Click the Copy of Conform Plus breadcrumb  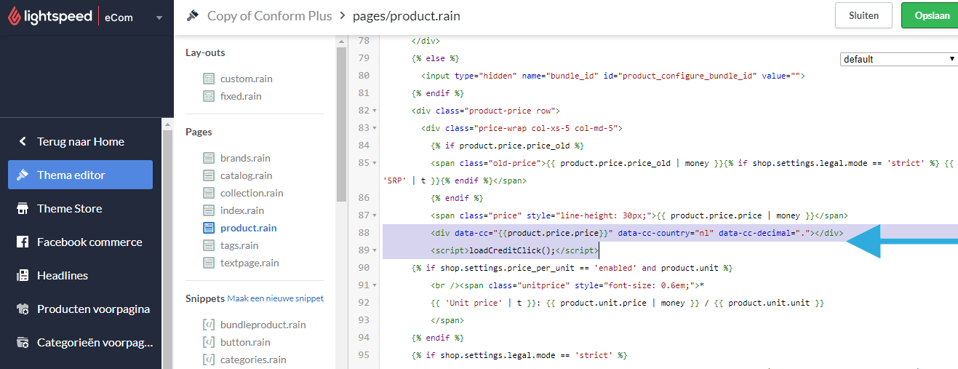pos(269,15)
